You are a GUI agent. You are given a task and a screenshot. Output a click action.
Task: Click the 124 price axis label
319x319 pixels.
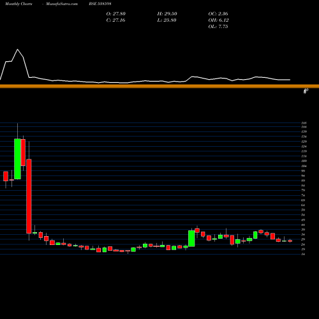(304, 147)
